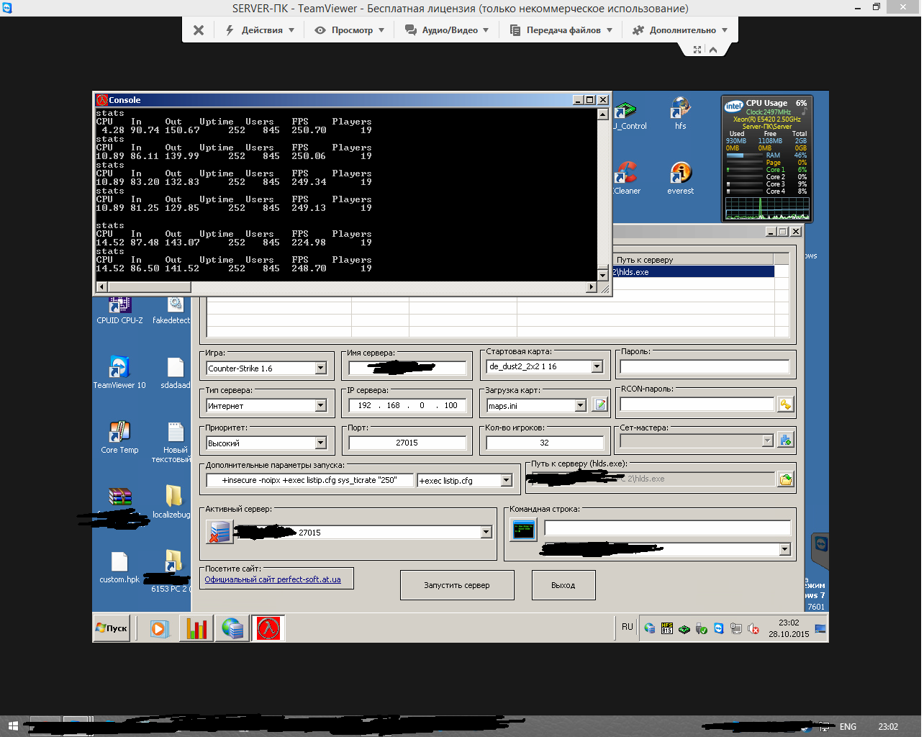Select the Новый текстовый document on desktop
The width and height of the screenshot is (924, 737).
click(173, 441)
